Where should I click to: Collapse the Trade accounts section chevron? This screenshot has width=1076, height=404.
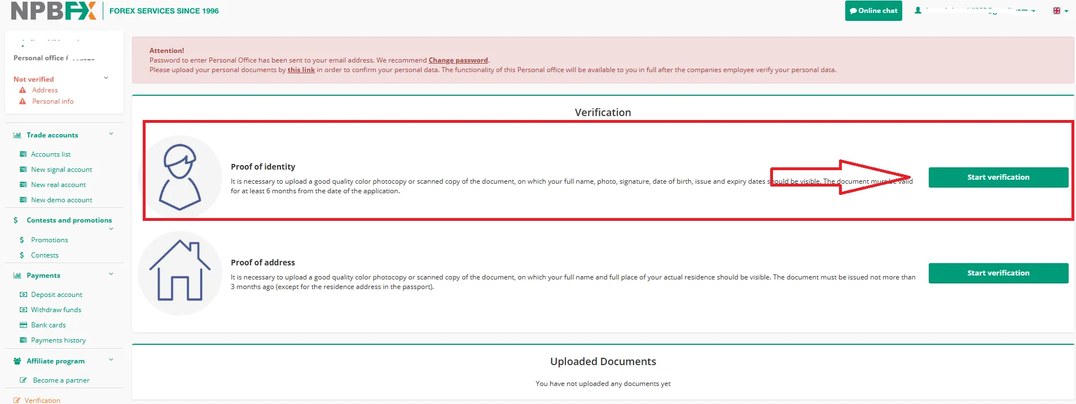point(111,134)
